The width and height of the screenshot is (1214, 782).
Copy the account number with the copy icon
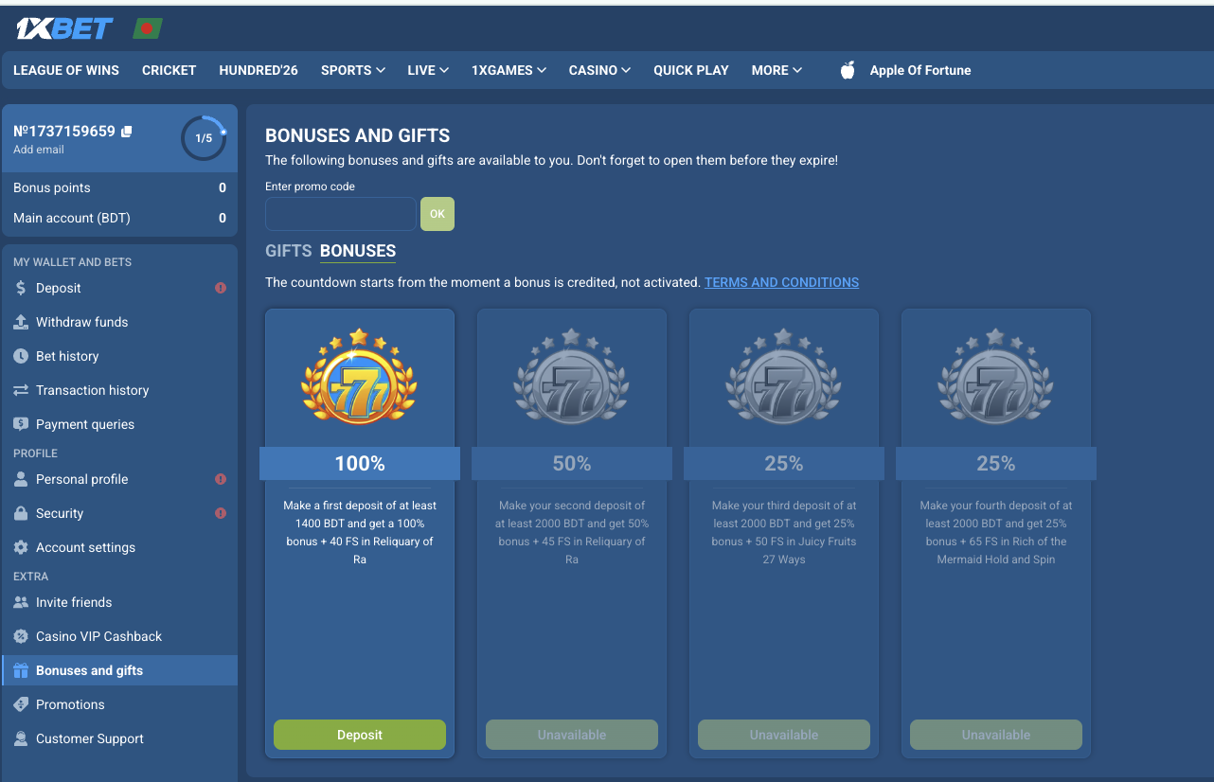[127, 132]
